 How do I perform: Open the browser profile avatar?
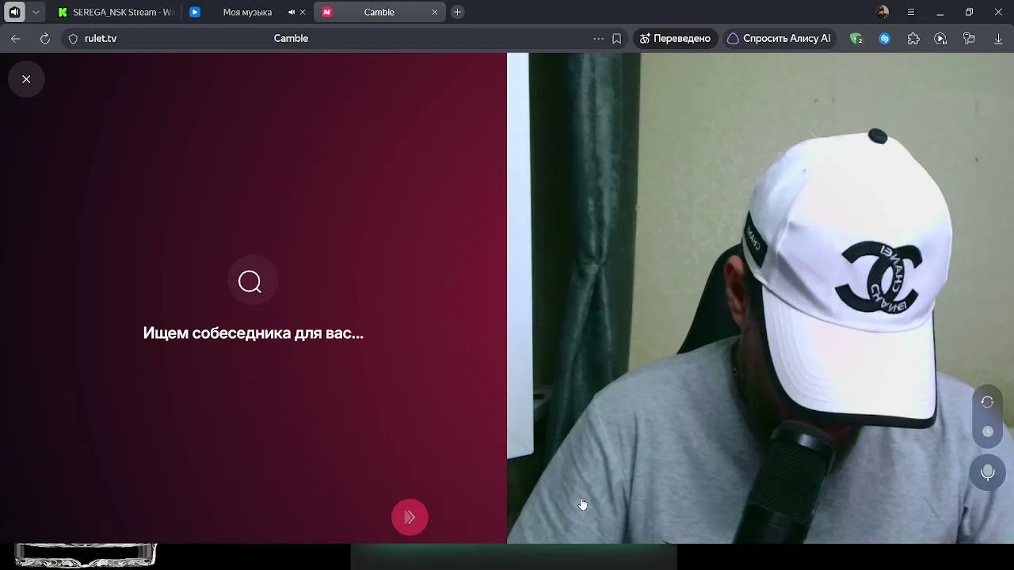pos(882,12)
